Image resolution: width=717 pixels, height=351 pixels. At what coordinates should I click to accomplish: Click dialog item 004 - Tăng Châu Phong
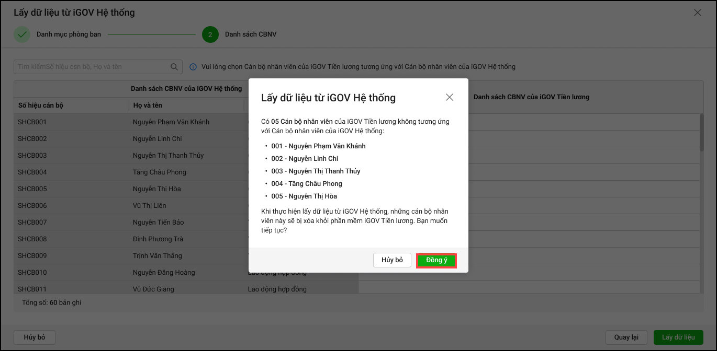click(307, 184)
